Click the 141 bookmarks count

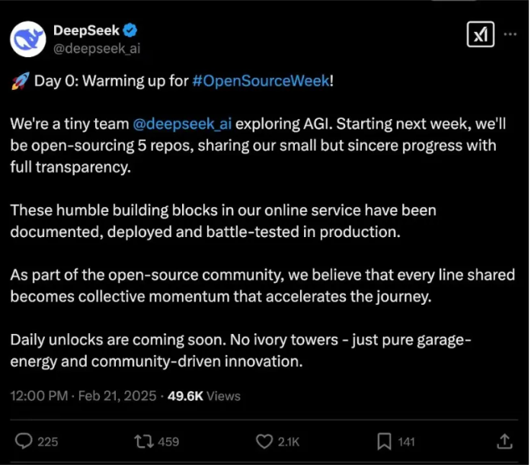coord(407,441)
